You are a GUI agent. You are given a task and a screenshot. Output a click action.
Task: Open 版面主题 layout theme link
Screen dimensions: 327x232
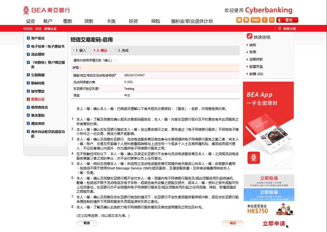(x=290, y=29)
